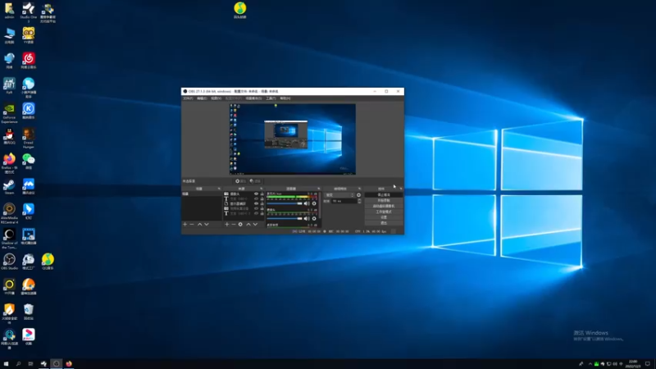The height and width of the screenshot is (369, 656).
Task: Add a new source with the plus icon
Action: point(227,224)
